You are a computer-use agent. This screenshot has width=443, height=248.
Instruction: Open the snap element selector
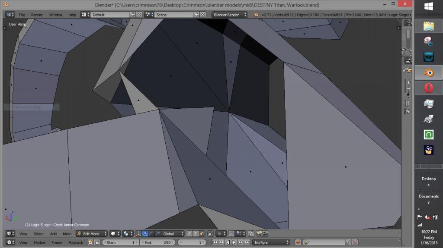click(241, 234)
